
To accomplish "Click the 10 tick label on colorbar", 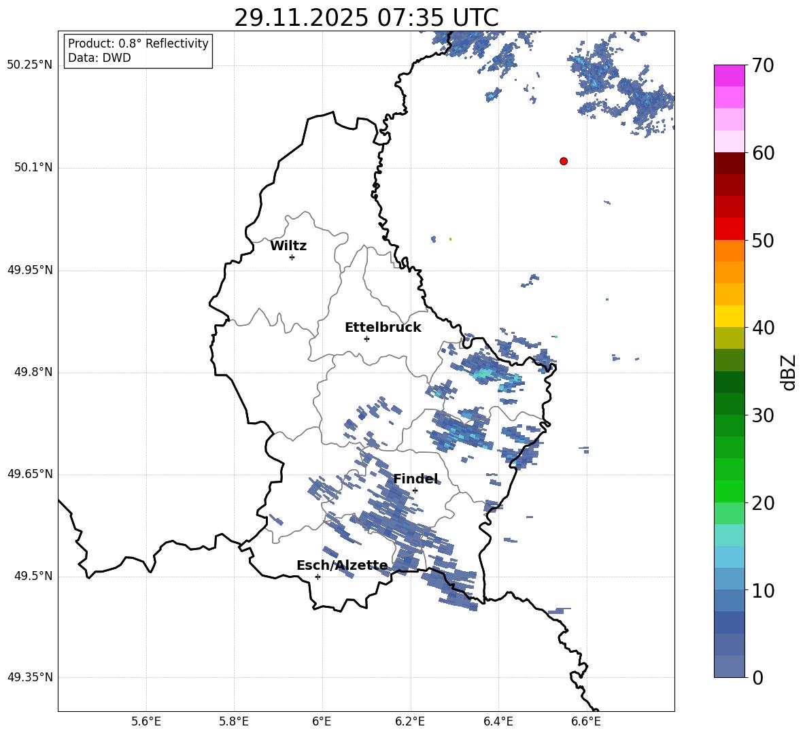I will coord(763,590).
